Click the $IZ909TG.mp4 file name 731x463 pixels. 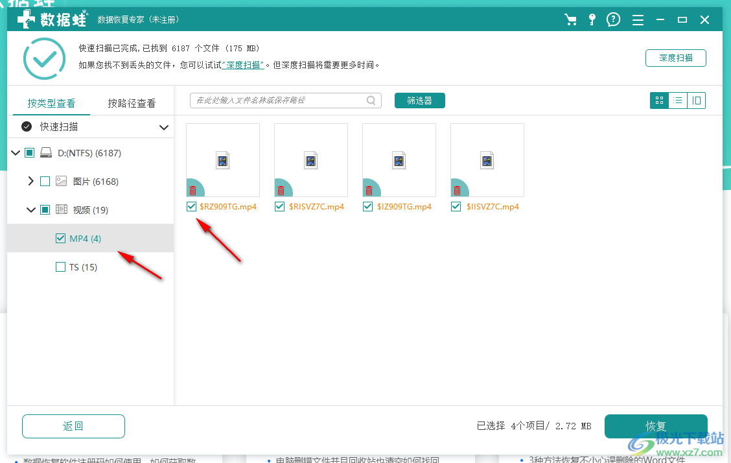[x=404, y=207]
